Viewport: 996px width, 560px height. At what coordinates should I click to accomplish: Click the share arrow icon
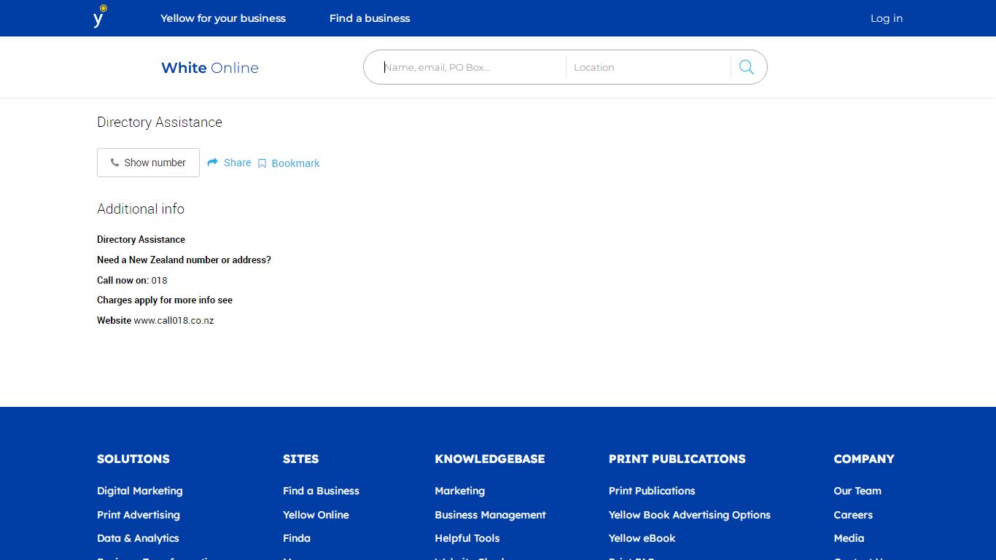tap(212, 163)
